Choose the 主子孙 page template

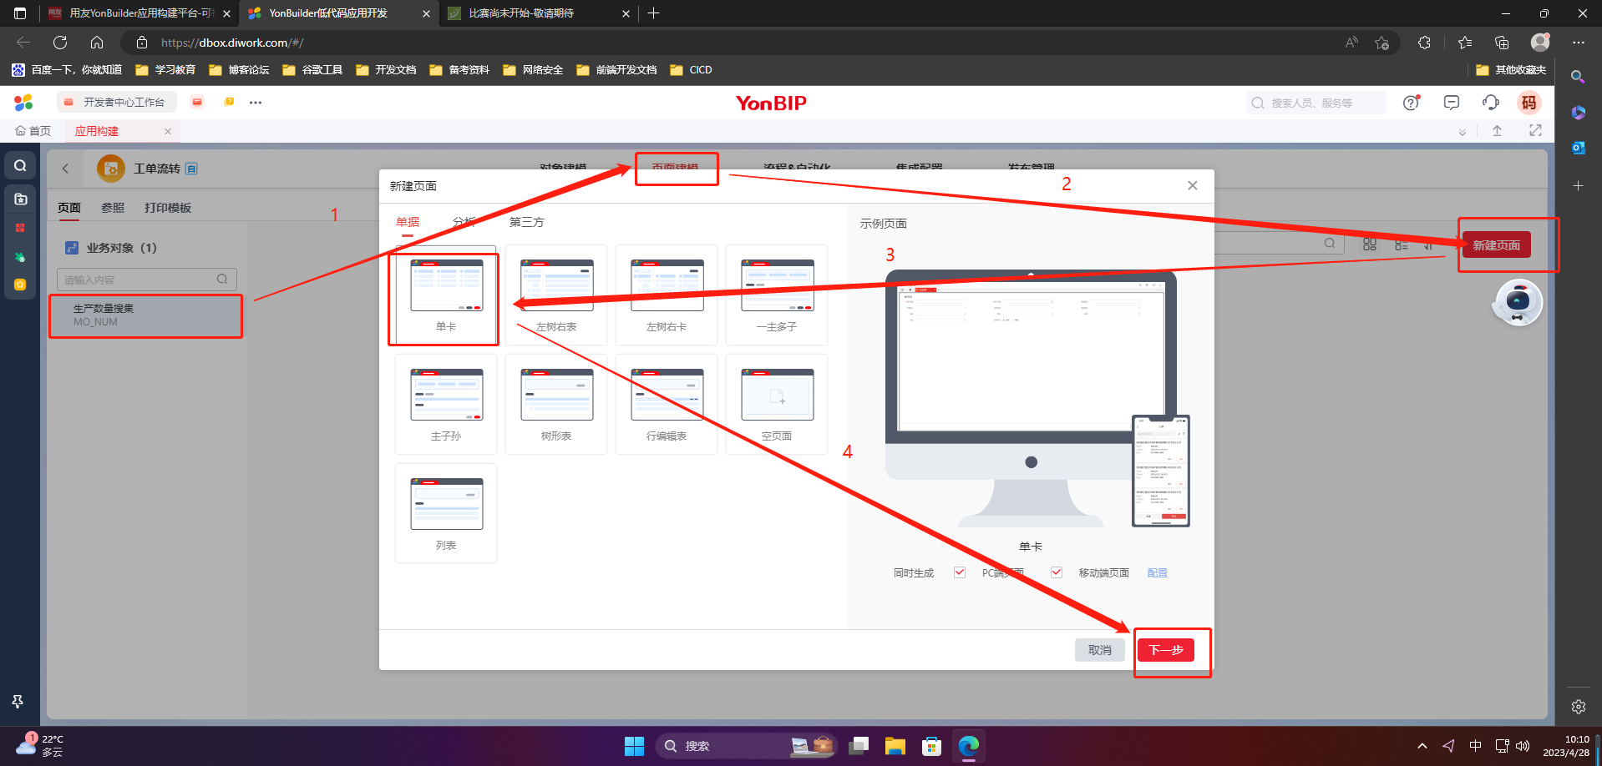point(446,404)
